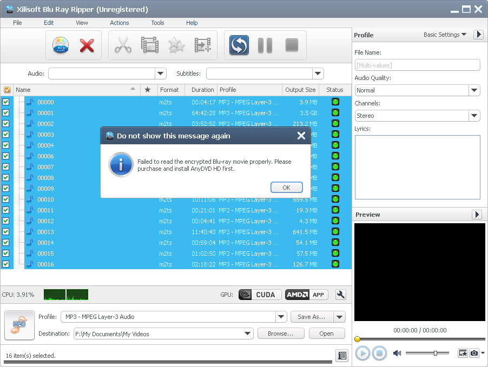The height and width of the screenshot is (367, 488).
Task: Open the Edit menu
Action: (x=49, y=23)
